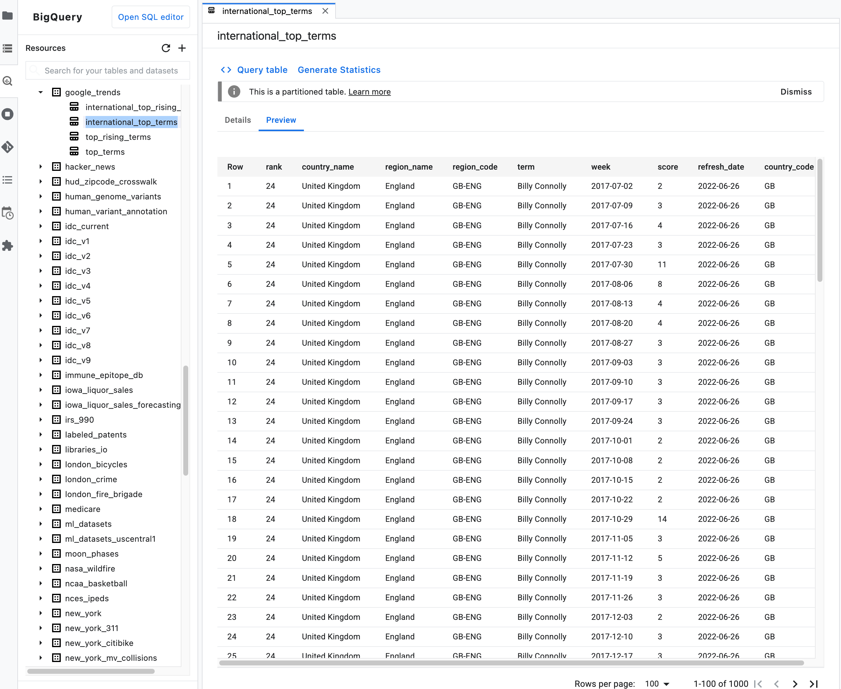841x689 pixels.
Task: Click Dismiss button for partition notice
Action: [796, 91]
